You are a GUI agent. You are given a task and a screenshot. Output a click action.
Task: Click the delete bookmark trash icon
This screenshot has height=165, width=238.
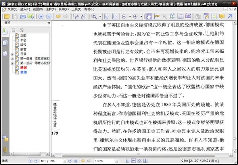pos(13,30)
